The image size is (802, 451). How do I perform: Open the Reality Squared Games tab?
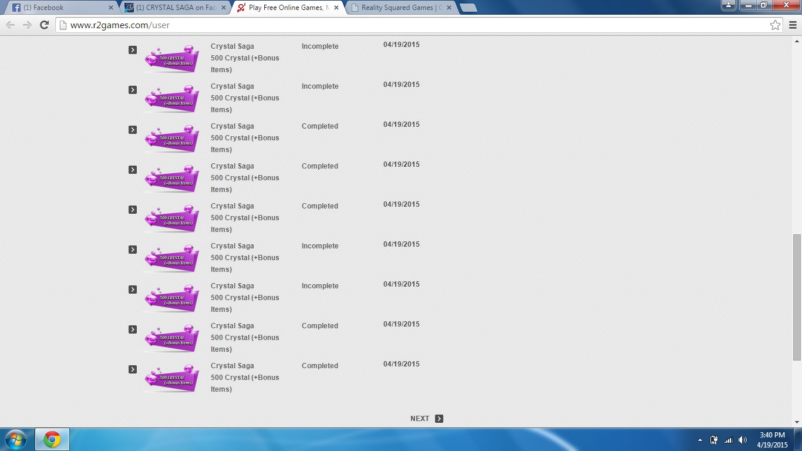tap(399, 8)
